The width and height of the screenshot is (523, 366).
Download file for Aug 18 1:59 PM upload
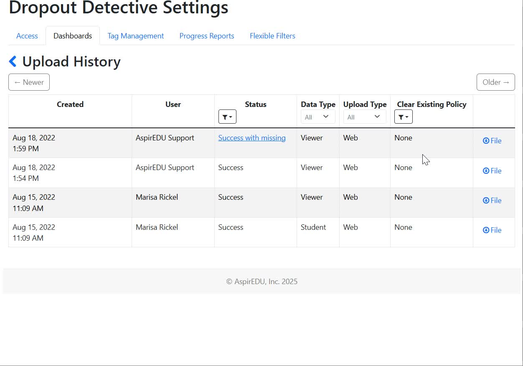pyautogui.click(x=492, y=141)
